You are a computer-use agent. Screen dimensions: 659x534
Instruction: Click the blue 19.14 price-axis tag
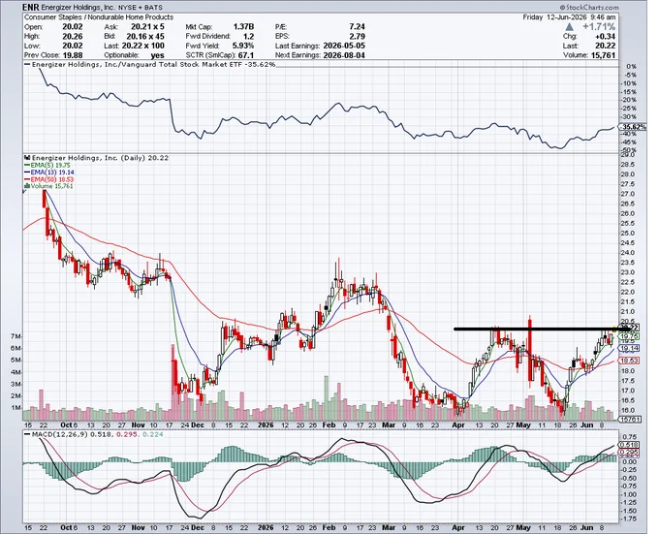tap(630, 348)
